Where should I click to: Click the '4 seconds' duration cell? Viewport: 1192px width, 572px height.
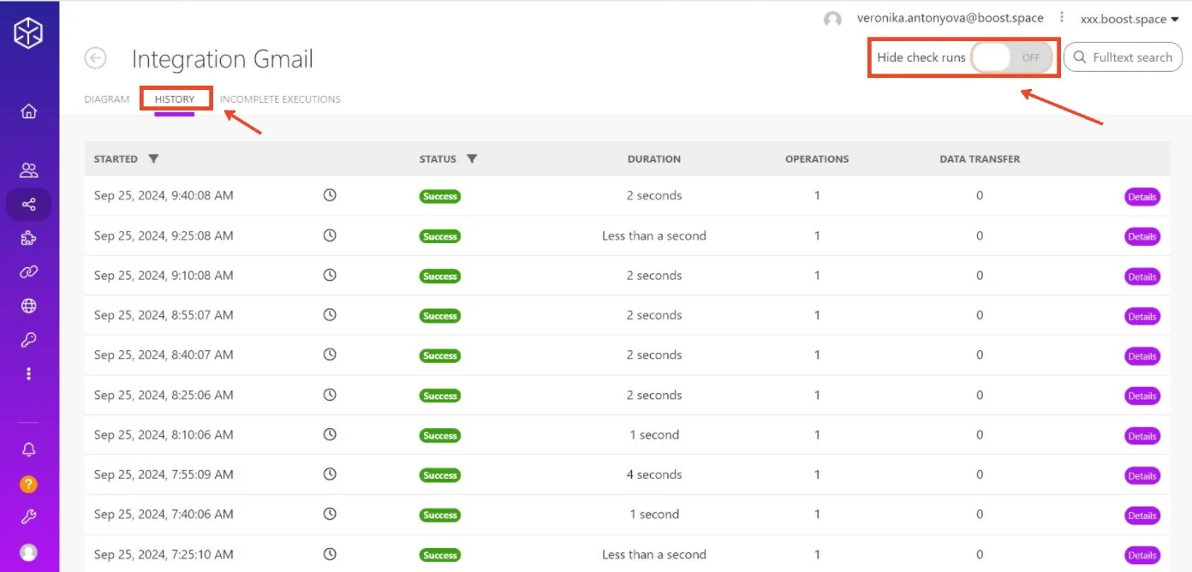[x=654, y=474]
